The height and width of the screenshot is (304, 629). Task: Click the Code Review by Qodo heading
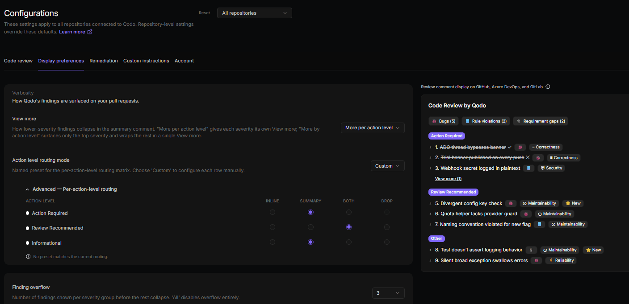point(457,106)
